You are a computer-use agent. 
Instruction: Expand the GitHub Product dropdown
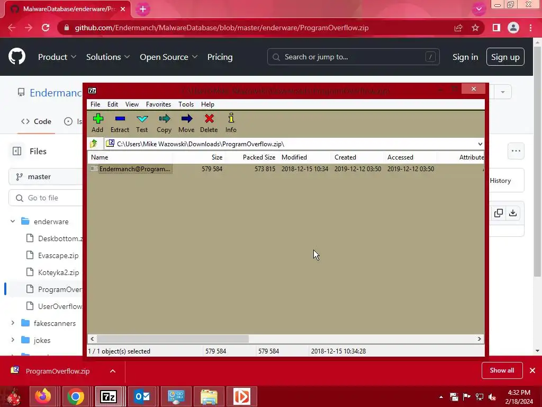[x=57, y=57]
